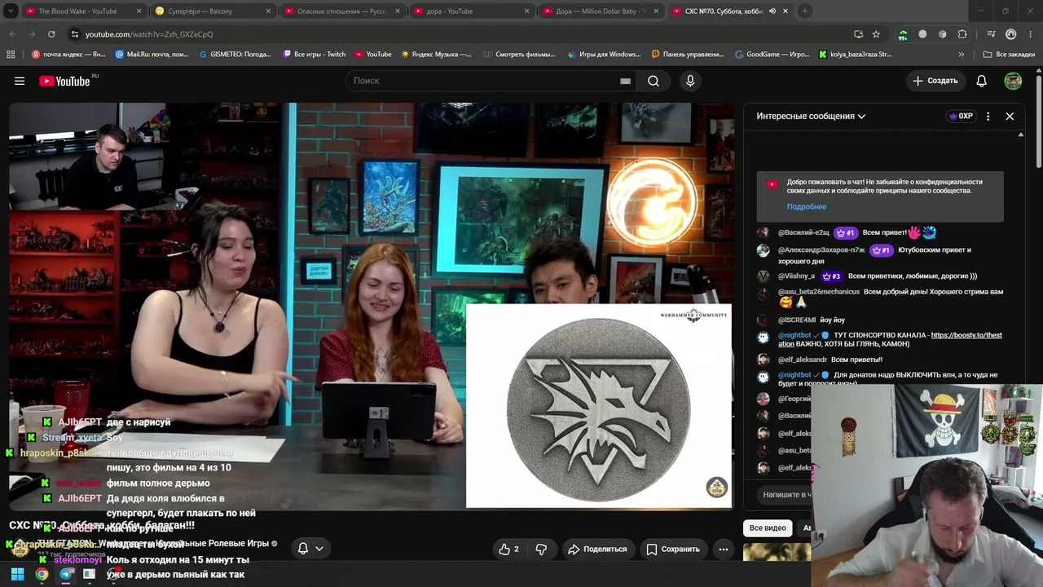Click the live chat scrollbar
The image size is (1043, 587).
tap(1021, 135)
